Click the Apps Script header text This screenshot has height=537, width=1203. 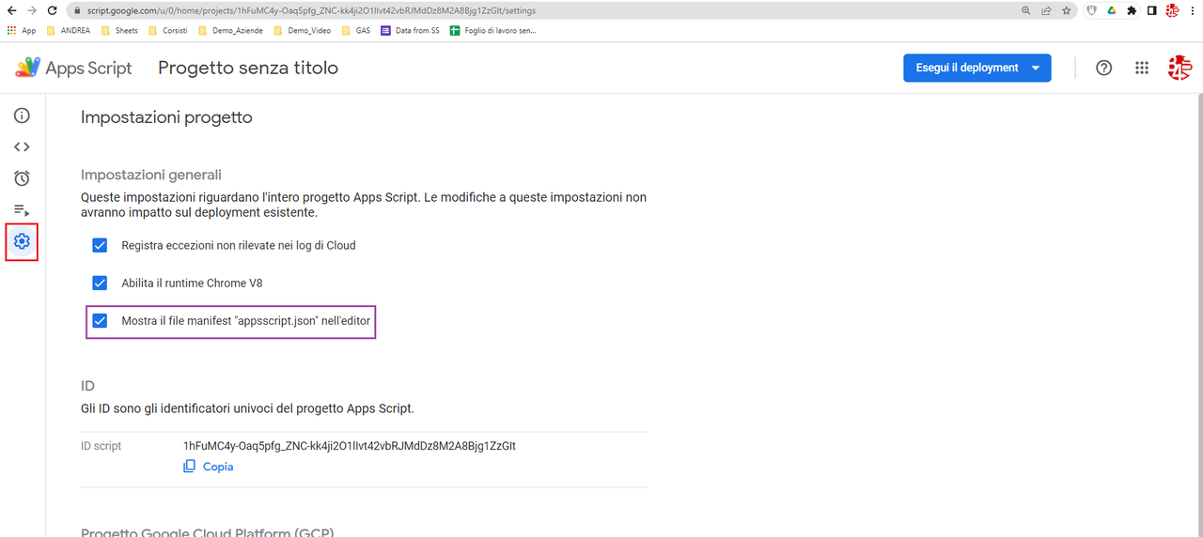coord(88,68)
